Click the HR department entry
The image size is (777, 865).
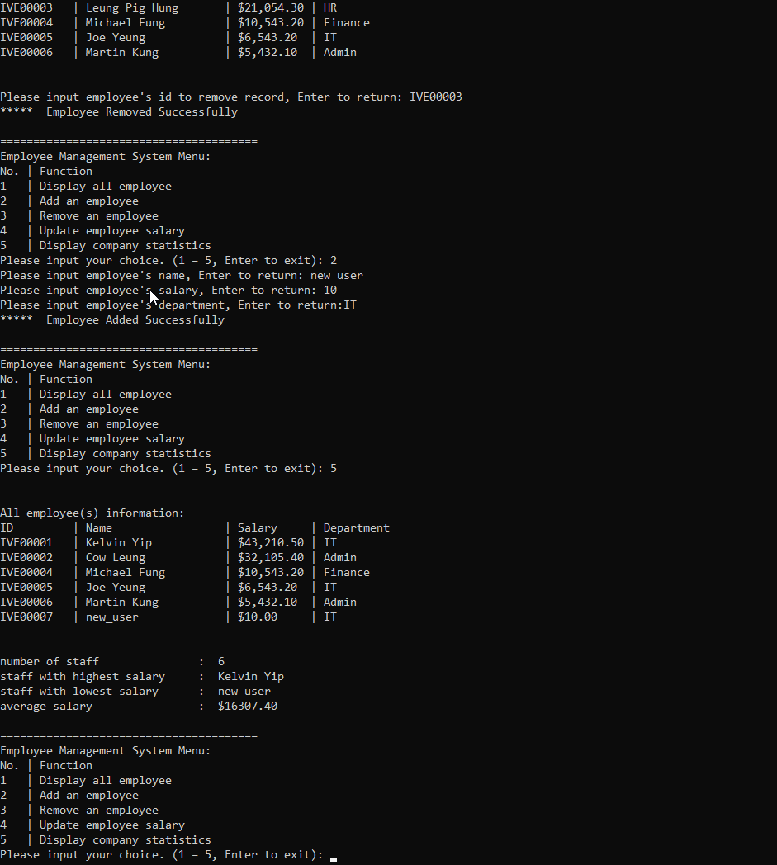tap(329, 8)
